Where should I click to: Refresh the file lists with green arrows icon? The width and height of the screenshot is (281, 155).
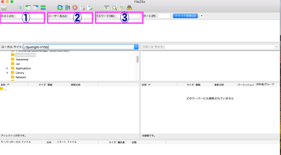point(60,8)
